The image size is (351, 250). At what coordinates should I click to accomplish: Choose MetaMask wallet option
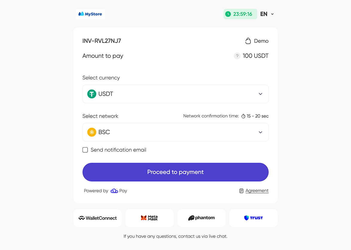point(149,218)
